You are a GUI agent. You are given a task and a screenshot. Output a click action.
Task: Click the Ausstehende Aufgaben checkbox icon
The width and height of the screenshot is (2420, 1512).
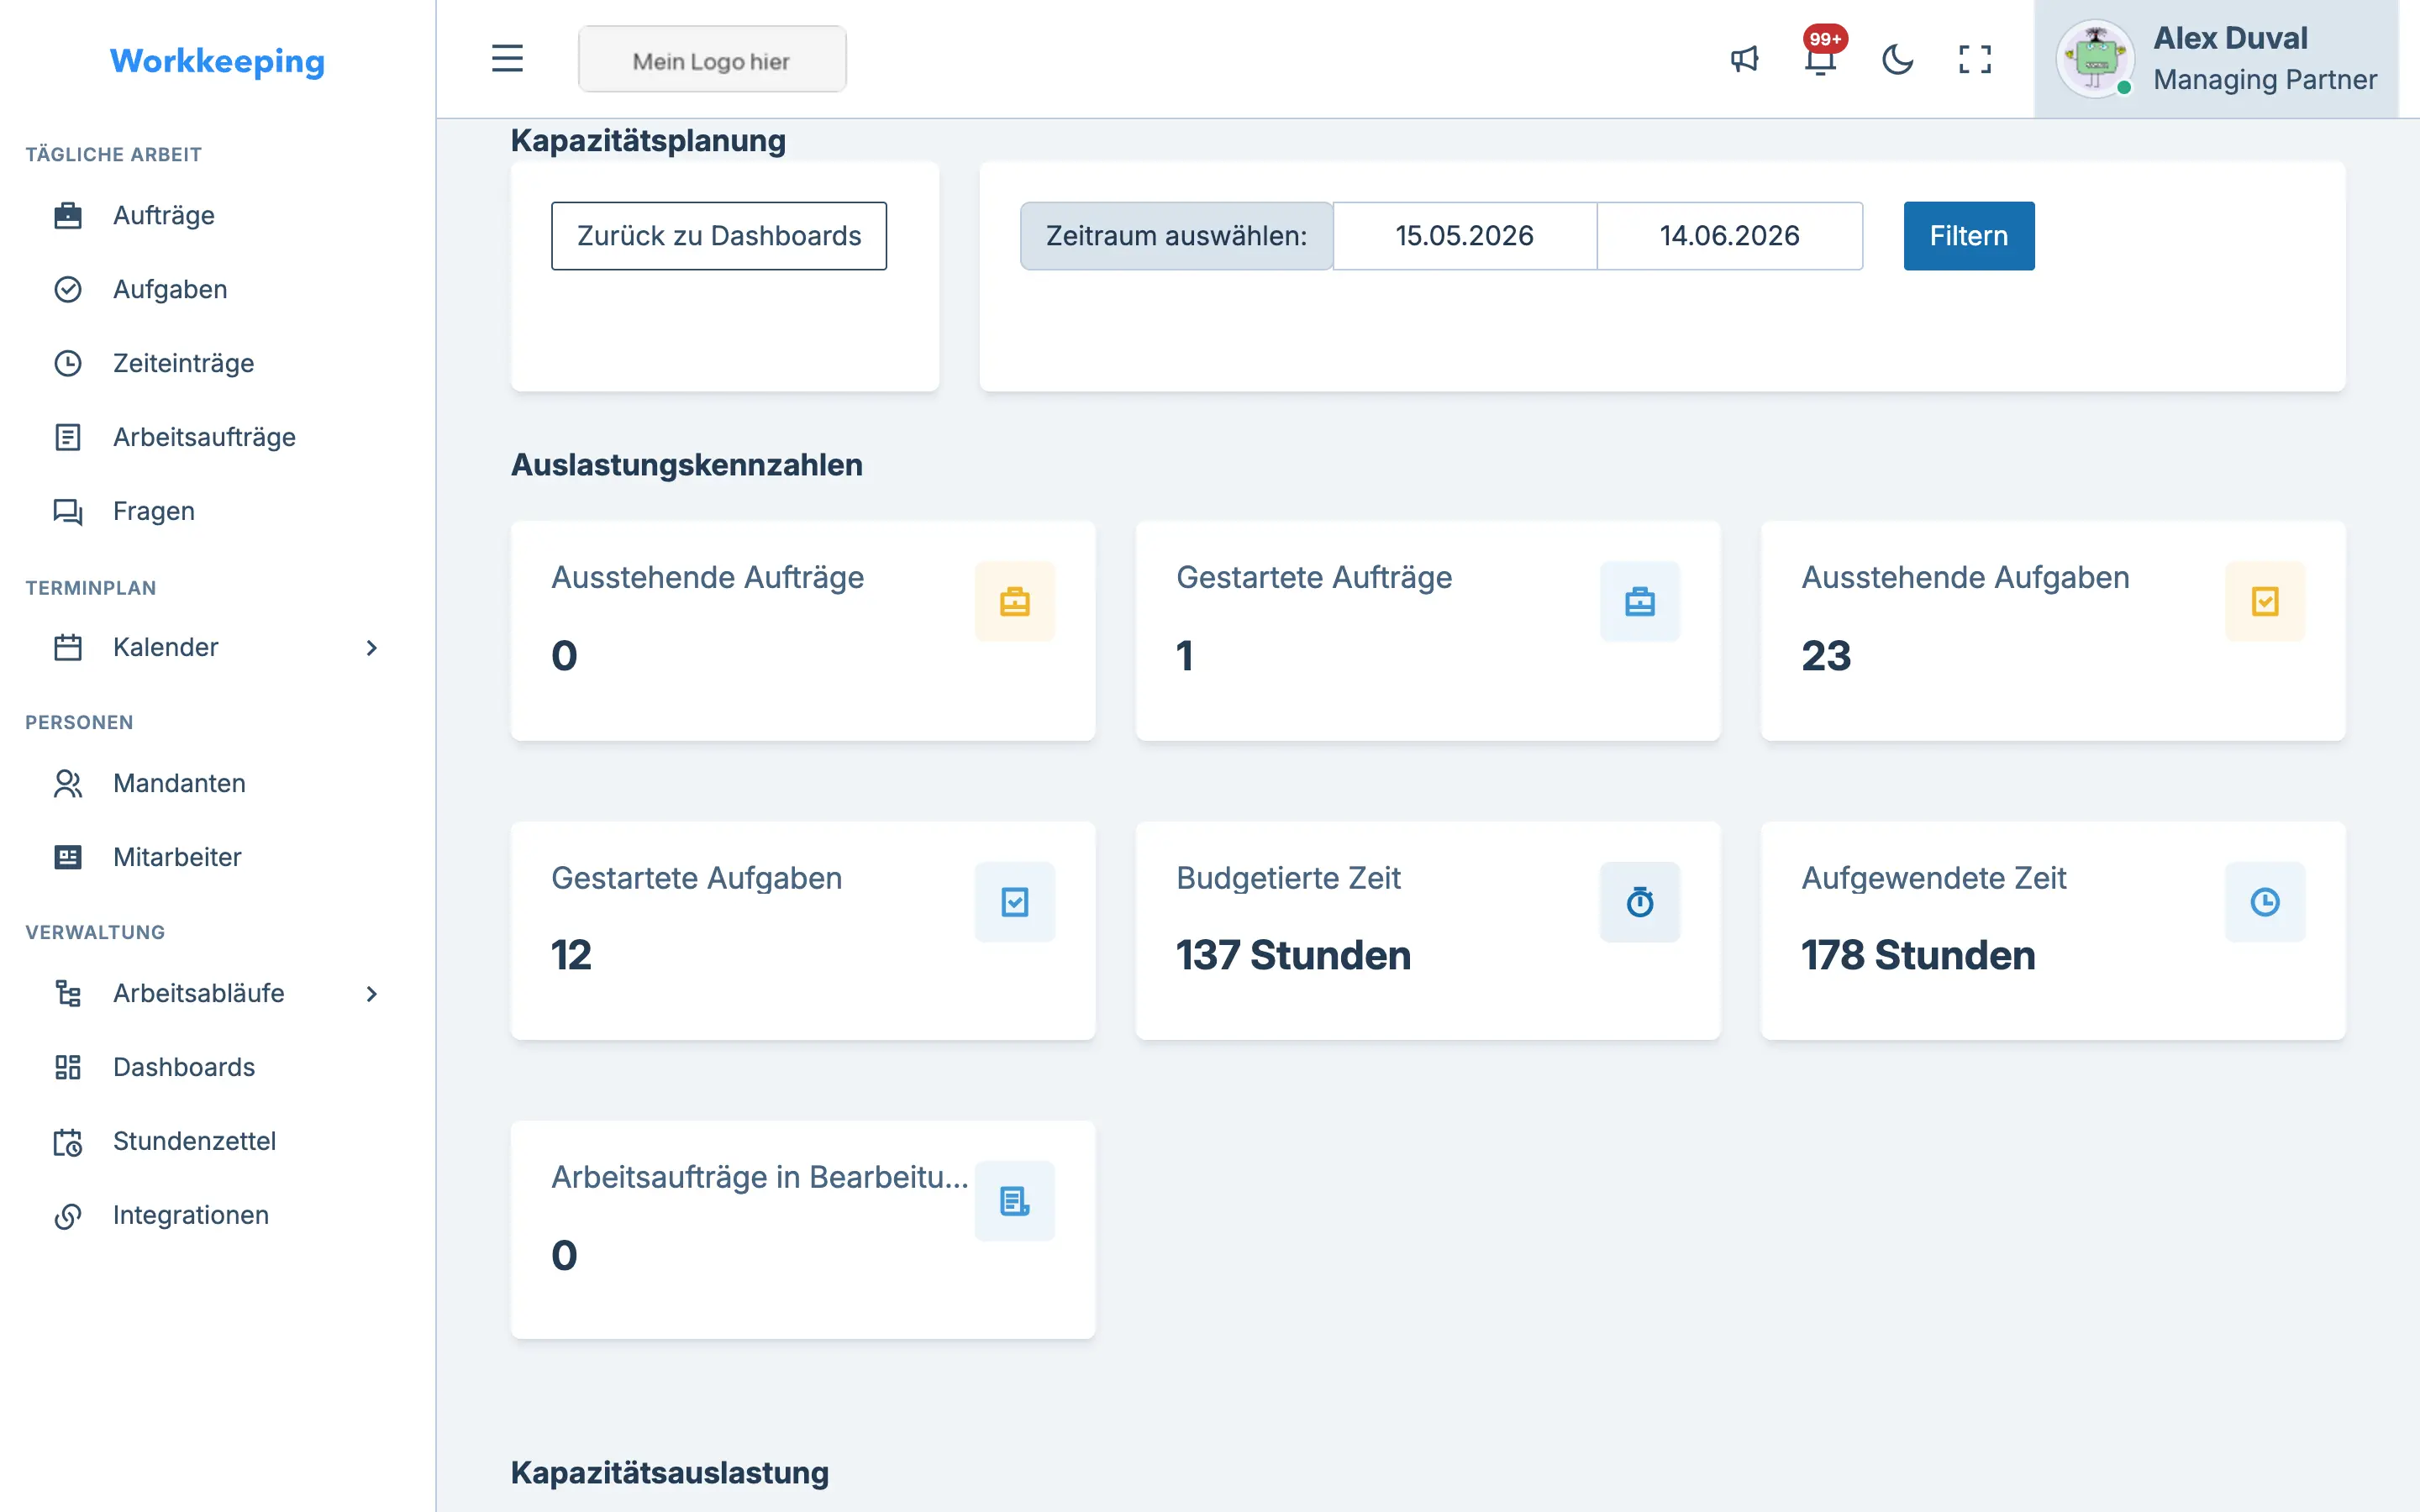coord(2264,602)
